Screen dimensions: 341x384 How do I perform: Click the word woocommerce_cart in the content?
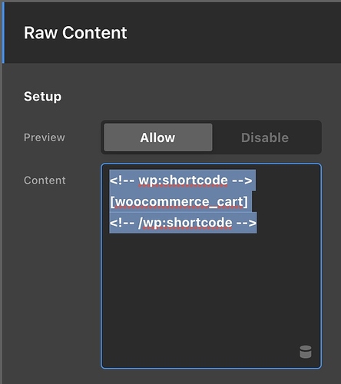click(178, 202)
